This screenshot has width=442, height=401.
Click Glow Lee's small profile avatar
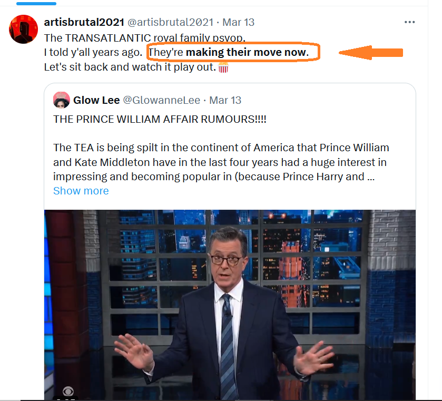pyautogui.click(x=62, y=100)
